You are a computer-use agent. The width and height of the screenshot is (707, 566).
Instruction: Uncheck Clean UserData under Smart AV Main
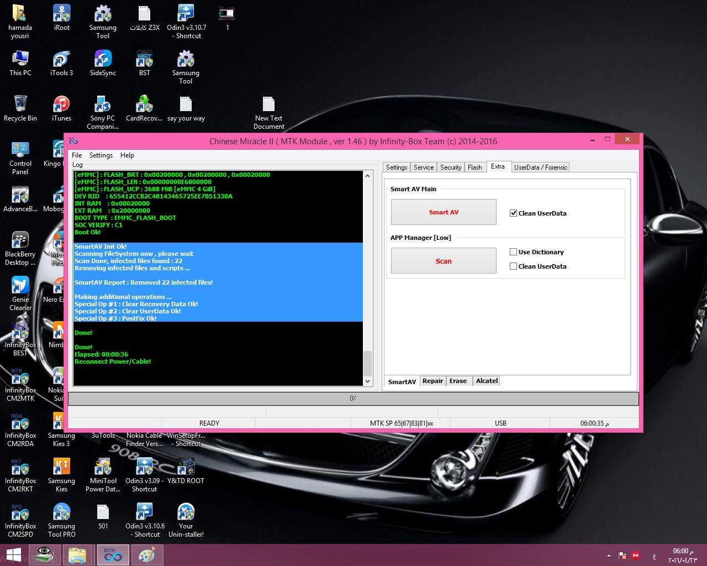pos(513,213)
